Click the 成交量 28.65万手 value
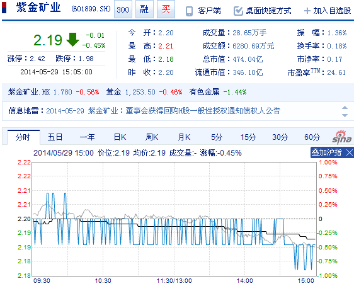 coord(249,33)
